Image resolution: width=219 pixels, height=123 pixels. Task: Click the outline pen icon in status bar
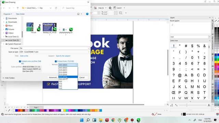[x=181, y=114]
